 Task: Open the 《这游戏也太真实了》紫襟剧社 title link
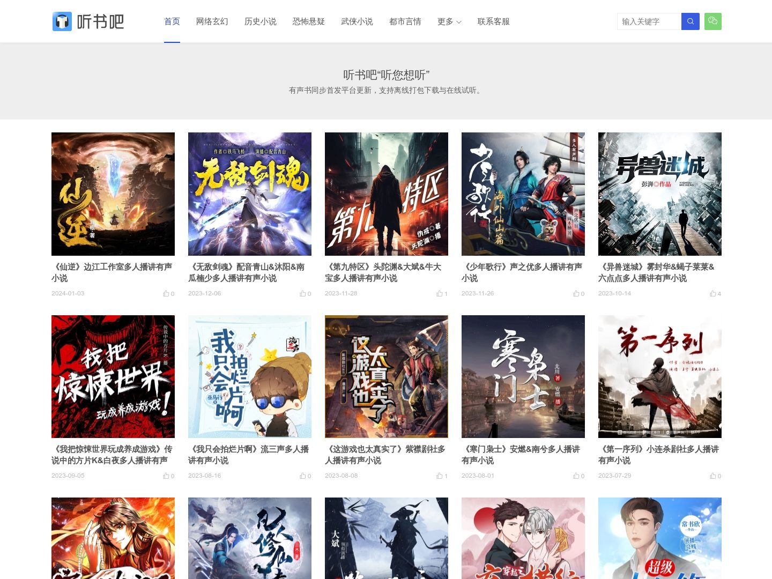coord(385,455)
